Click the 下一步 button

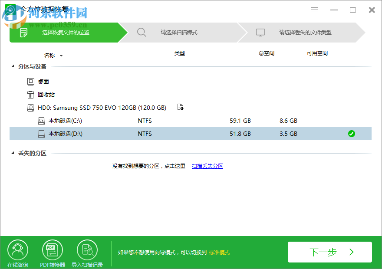pos(330,252)
